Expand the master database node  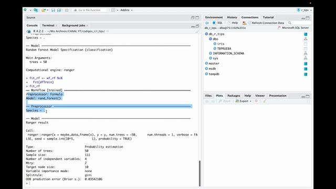[x=206, y=64]
